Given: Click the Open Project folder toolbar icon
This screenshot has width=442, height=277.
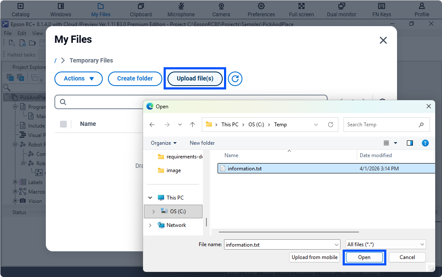Looking at the screenshot, I should pos(33,43).
